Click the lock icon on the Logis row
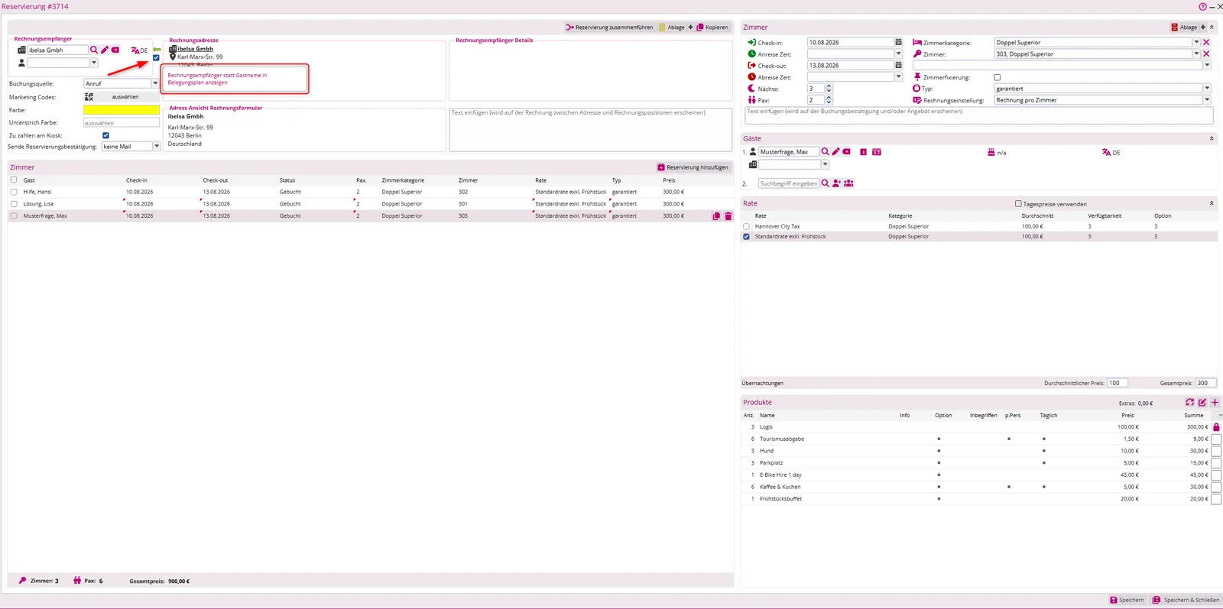This screenshot has height=609, width=1223. point(1216,427)
